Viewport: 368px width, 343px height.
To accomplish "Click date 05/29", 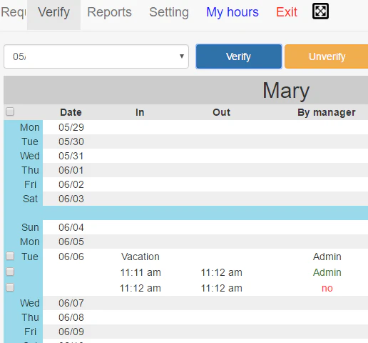I will (x=71, y=127).
